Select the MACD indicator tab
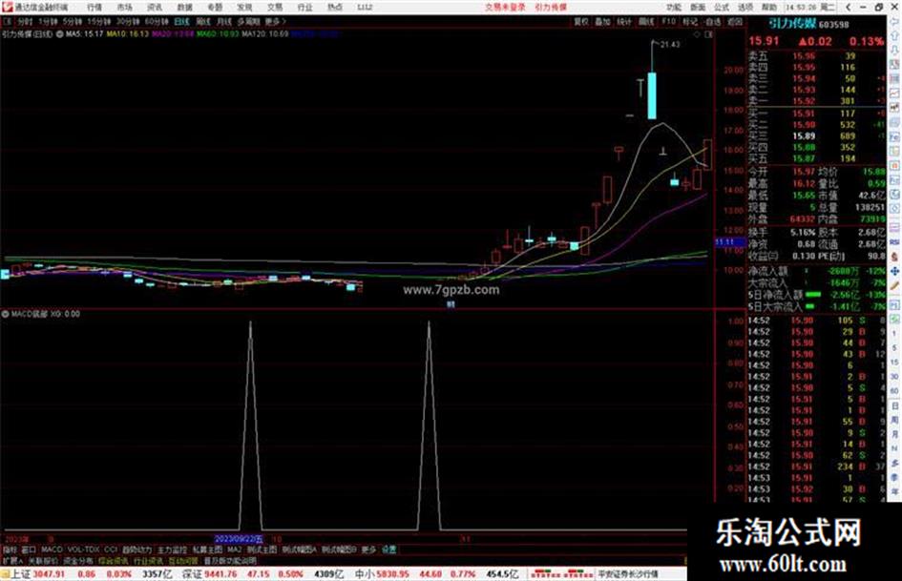902x581 pixels. [52, 550]
